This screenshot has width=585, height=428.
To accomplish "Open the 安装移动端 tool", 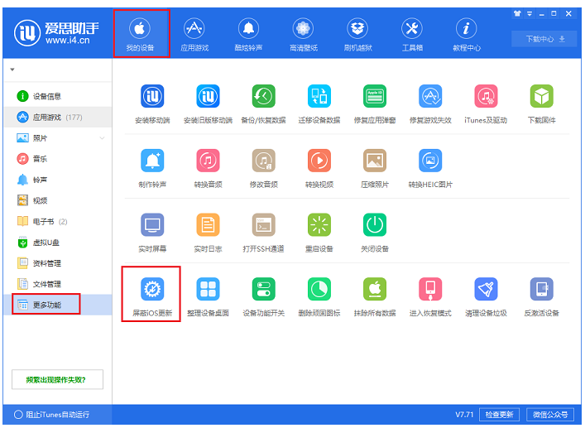I will [x=152, y=96].
